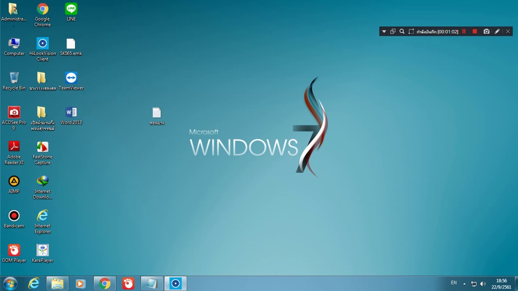Viewport: 518px width, 291px height.
Task: Open the Windows Start menu
Action: [x=10, y=284]
